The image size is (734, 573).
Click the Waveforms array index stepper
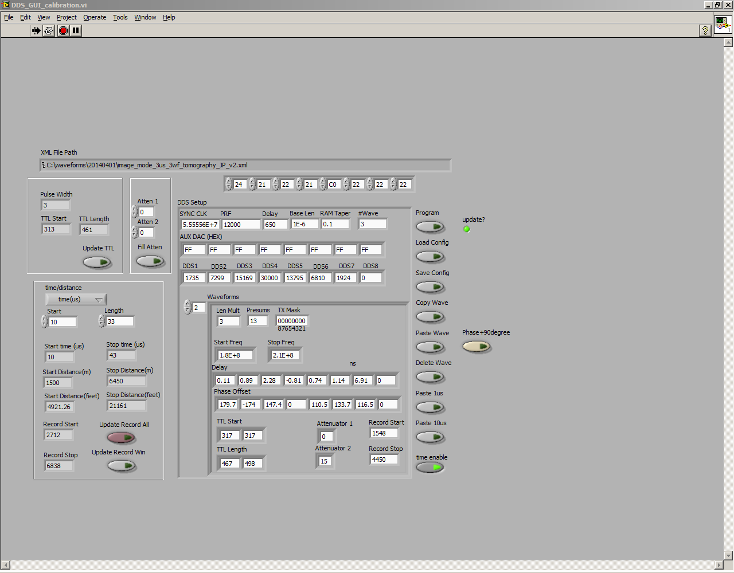(188, 308)
